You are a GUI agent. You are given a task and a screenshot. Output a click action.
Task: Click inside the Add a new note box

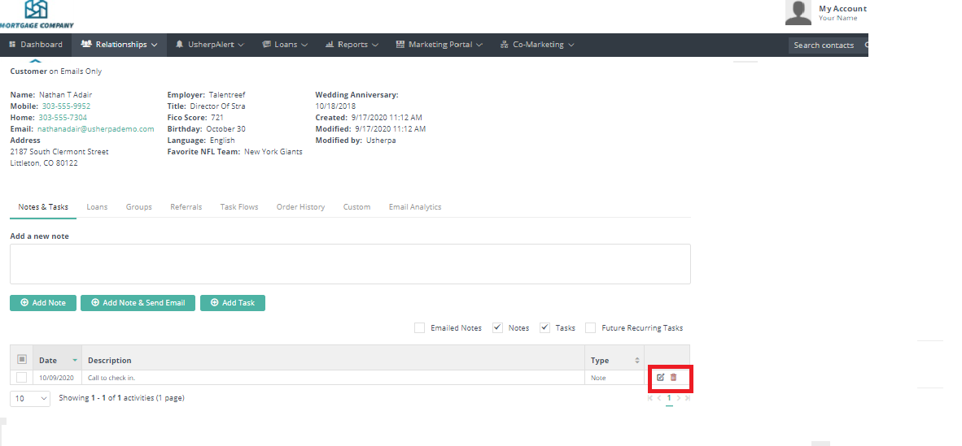click(350, 264)
